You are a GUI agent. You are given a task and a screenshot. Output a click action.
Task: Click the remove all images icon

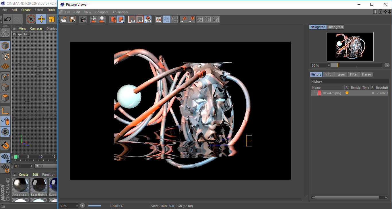point(121,20)
